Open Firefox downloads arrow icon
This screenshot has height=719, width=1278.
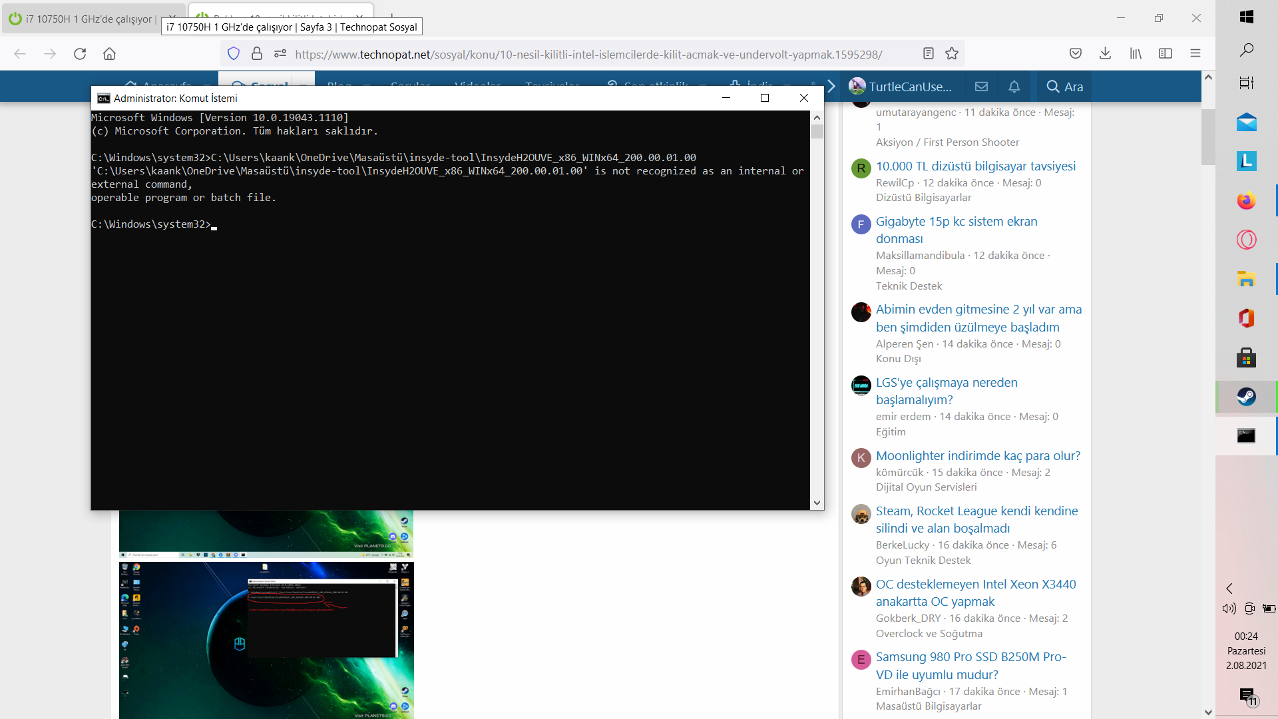(x=1105, y=54)
